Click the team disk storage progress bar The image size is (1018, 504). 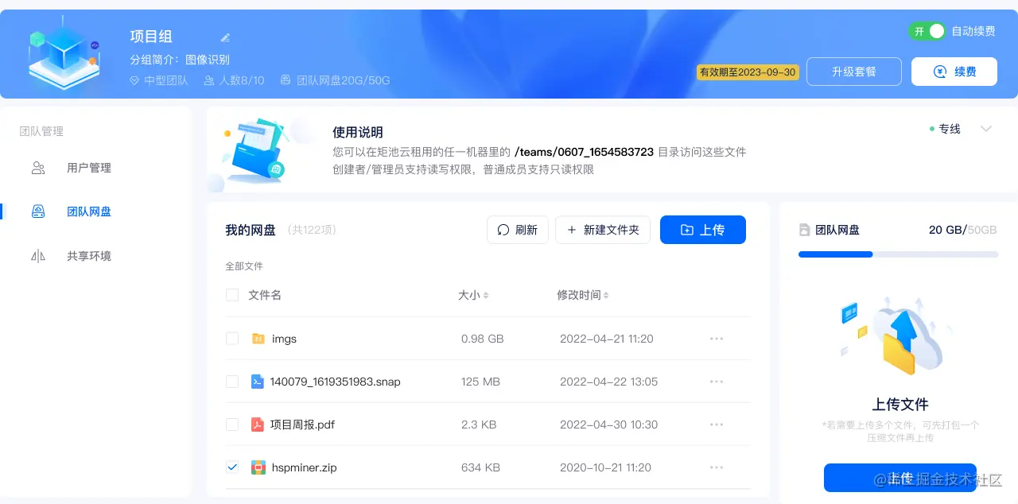pos(899,254)
